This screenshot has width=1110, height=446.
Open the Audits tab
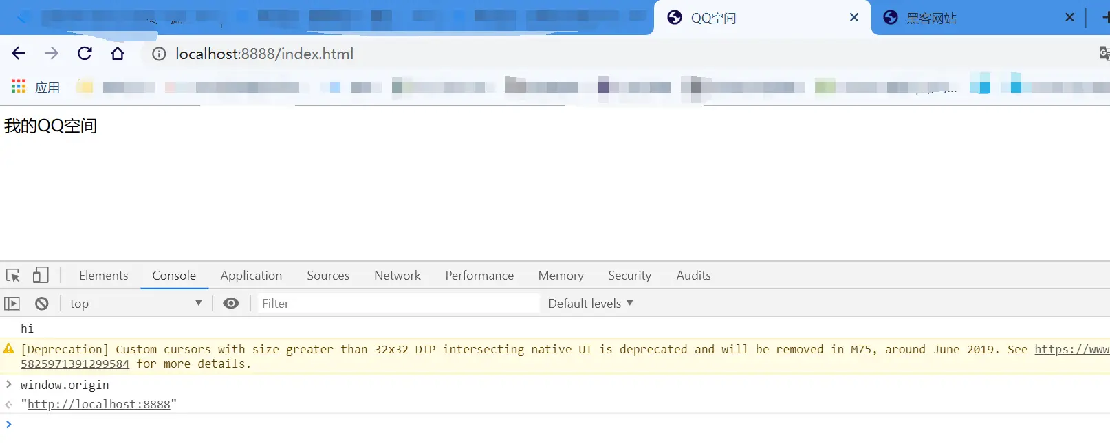click(x=693, y=276)
